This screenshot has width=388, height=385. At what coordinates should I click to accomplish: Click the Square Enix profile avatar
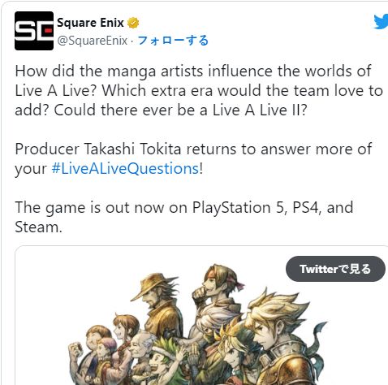[34, 31]
